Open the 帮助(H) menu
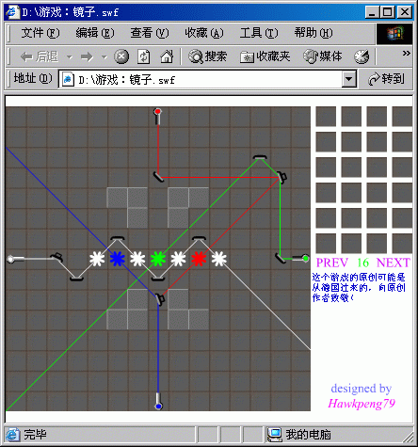418x447 pixels. [x=313, y=33]
